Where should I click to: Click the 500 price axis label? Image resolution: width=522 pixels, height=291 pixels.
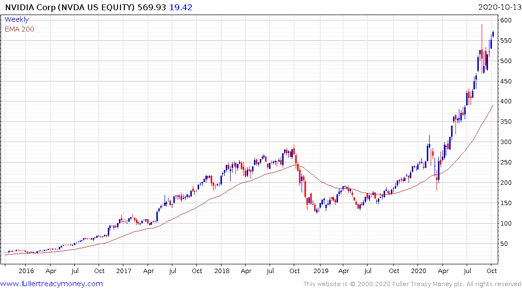[505, 61]
